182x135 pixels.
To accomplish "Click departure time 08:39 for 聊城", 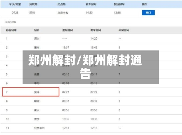I will 94,101.
